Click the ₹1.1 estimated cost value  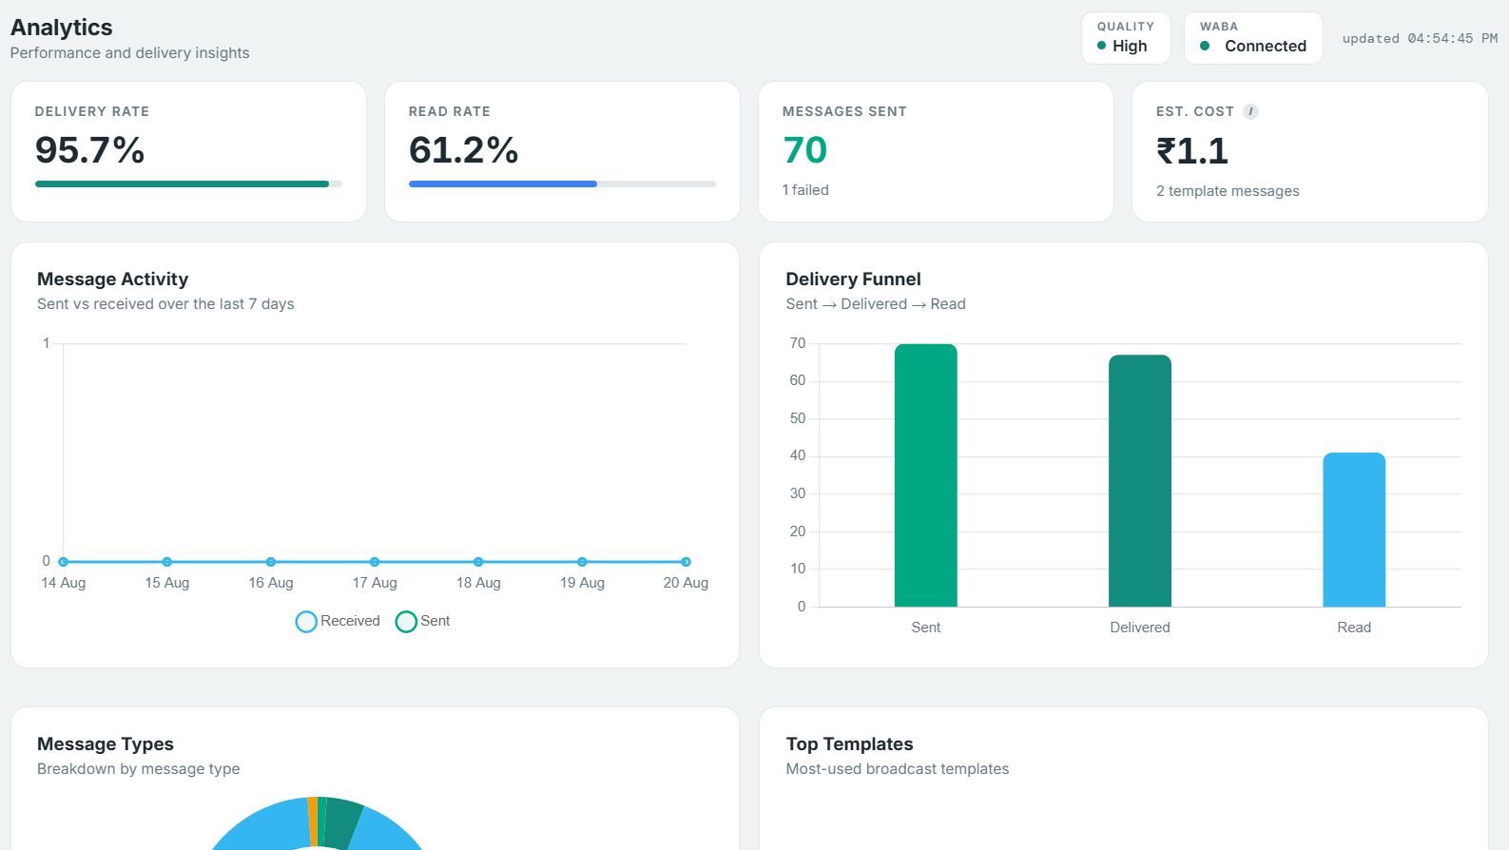pyautogui.click(x=1192, y=151)
